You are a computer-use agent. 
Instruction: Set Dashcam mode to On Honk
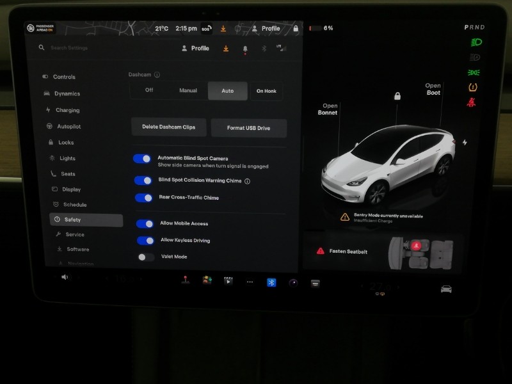pyautogui.click(x=266, y=91)
